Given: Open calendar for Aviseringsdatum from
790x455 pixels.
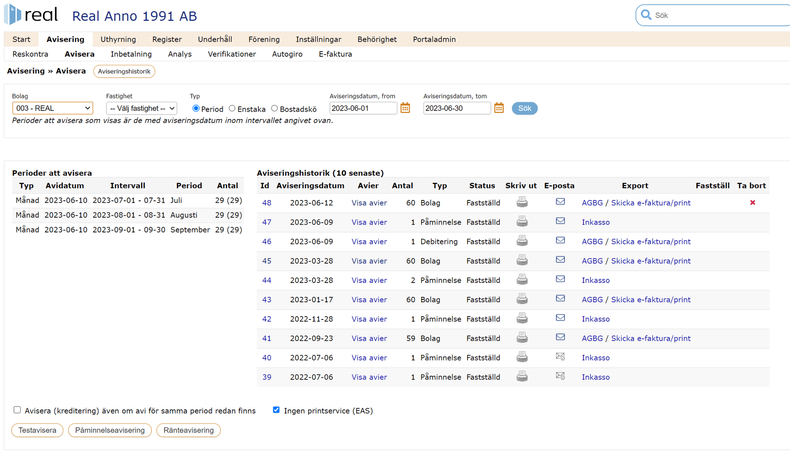Looking at the screenshot, I should pyautogui.click(x=405, y=108).
